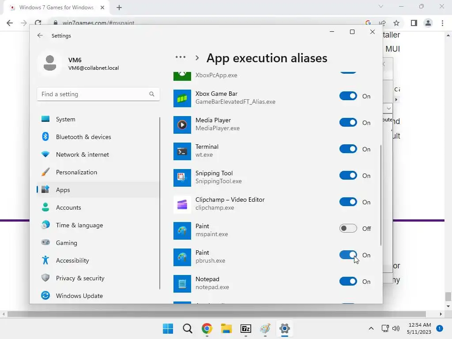452x339 pixels.
Task: Open the clock and date flyout
Action: point(419,328)
